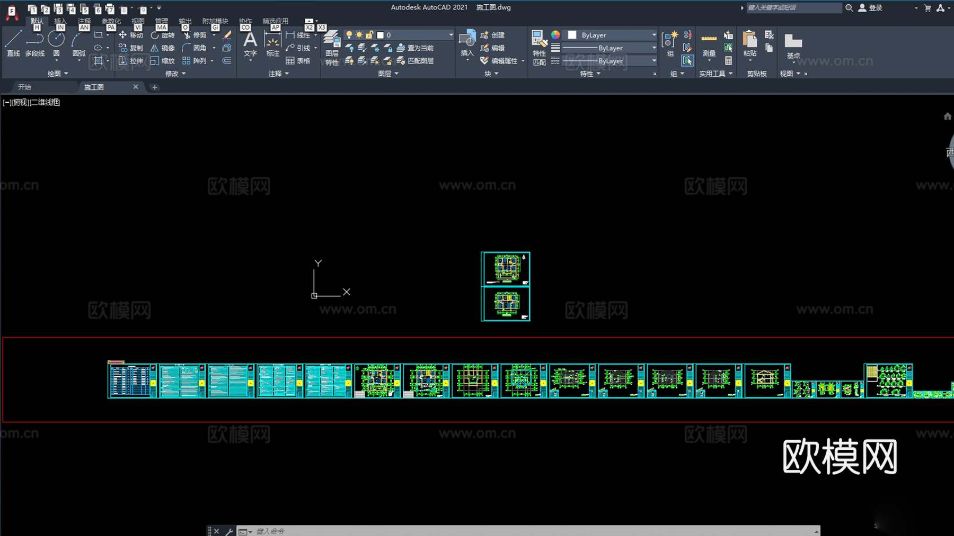Toggle layer freeze sun icon in layer dropdown
Image resolution: width=954 pixels, height=536 pixels.
pos(359,35)
